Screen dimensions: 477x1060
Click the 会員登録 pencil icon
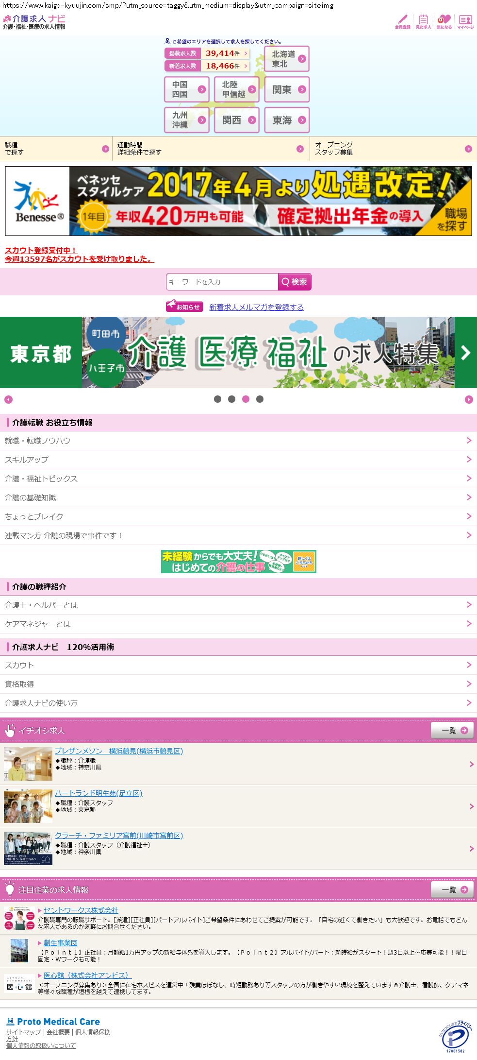[x=402, y=21]
